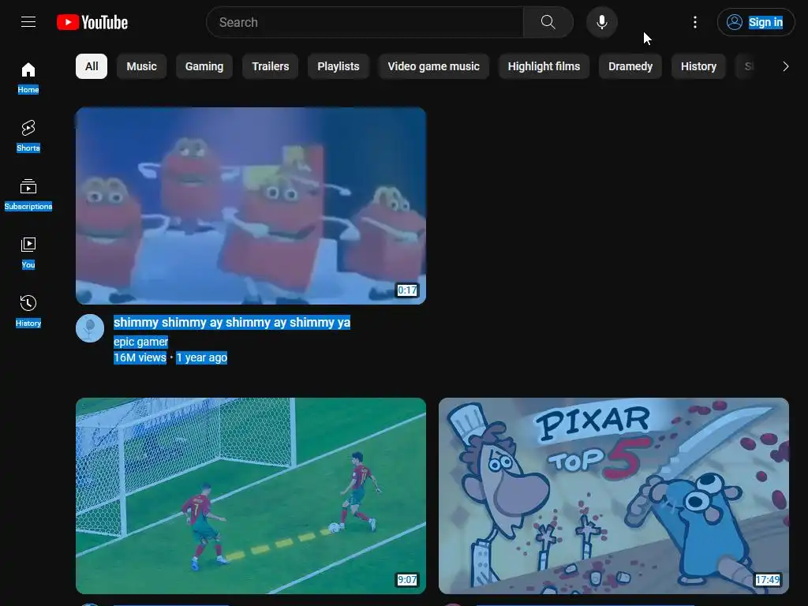Viewport: 808px width, 606px height.
Task: Click the YouTube logo
Action: tap(92, 22)
